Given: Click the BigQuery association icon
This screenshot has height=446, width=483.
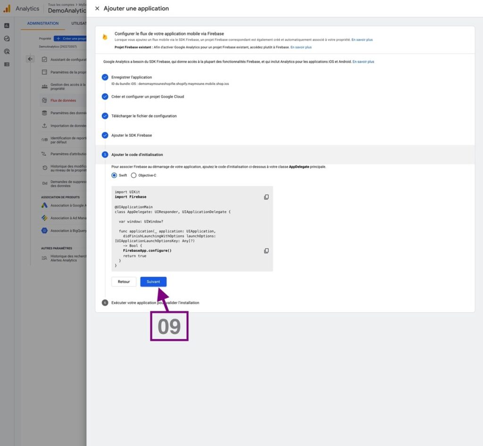Looking at the screenshot, I should pos(44,231).
